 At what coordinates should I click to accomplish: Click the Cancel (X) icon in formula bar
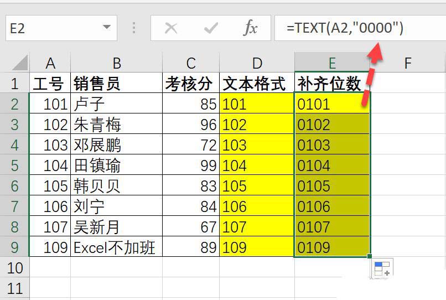[171, 28]
